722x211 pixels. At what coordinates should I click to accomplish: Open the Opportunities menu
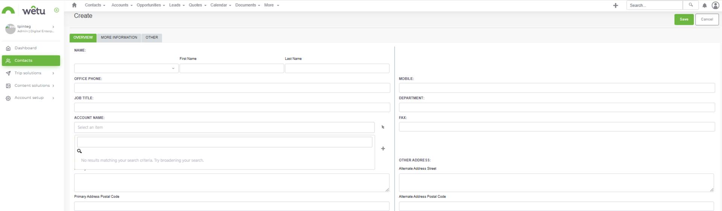(150, 5)
